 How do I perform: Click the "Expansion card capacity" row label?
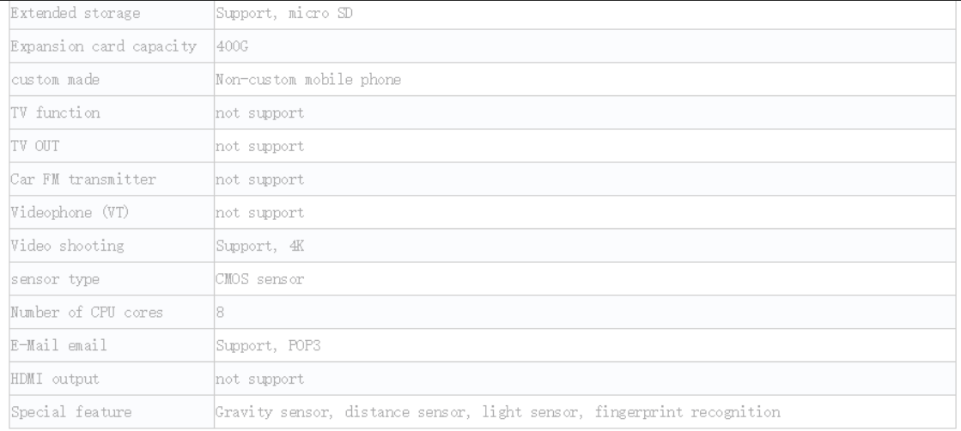pos(104,46)
